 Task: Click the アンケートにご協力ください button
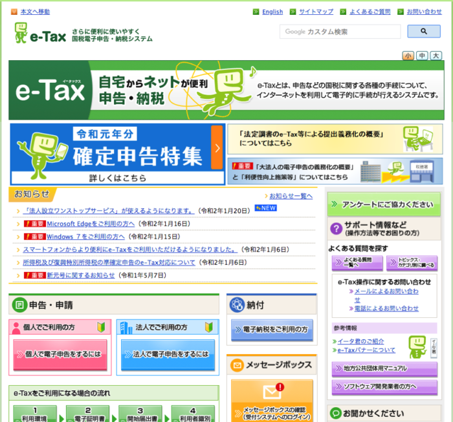coord(384,204)
